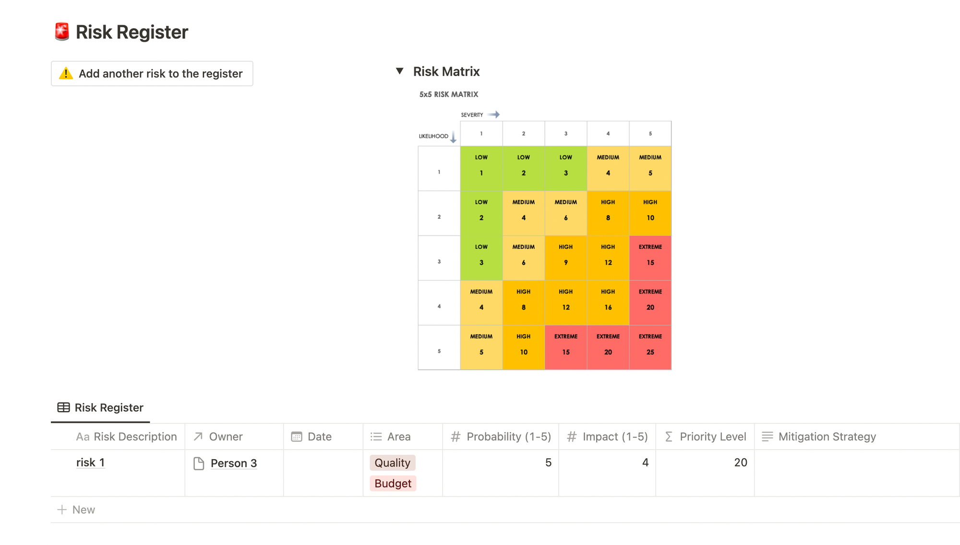Click the arrow icon in Owner header
The image size is (960, 545).
(198, 437)
